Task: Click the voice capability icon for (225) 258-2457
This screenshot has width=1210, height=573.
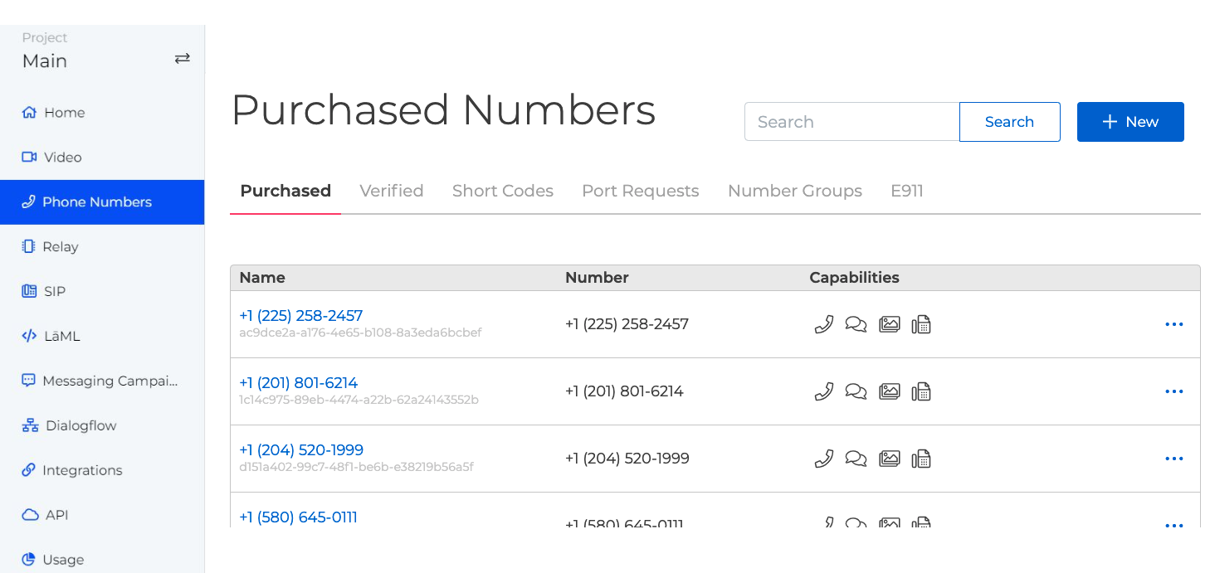Action: pyautogui.click(x=823, y=324)
